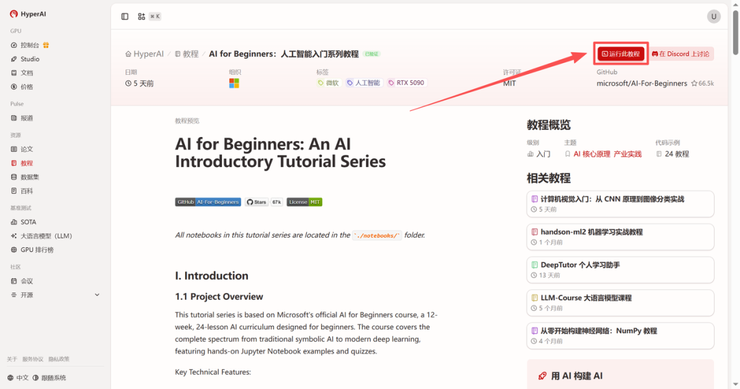Toggle the sidebar panel icon
Viewport: 740px width, 389px height.
point(125,16)
